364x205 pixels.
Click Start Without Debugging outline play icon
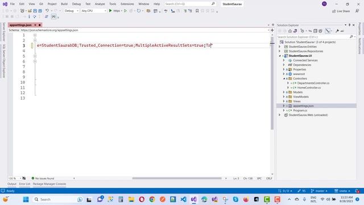[x=125, y=11]
